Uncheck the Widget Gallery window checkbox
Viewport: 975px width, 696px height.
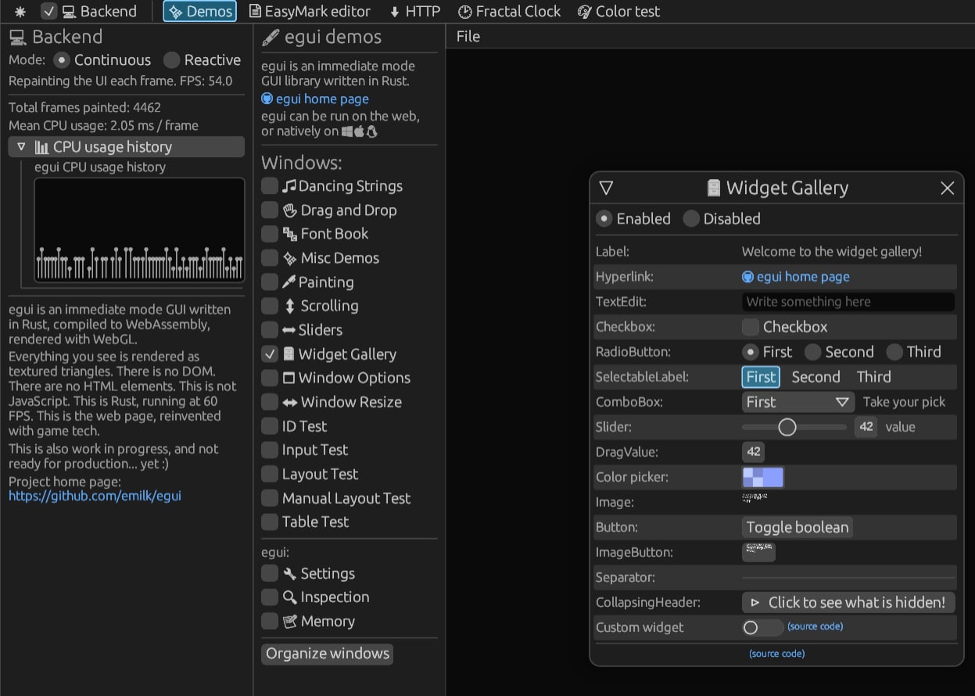(270, 354)
